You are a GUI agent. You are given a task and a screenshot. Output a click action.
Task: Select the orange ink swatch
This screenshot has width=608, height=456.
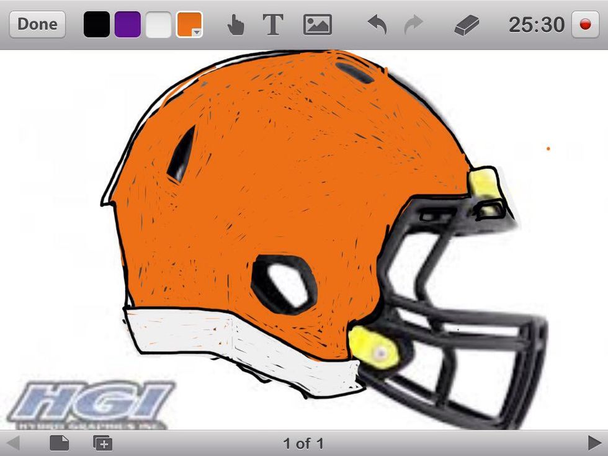187,24
